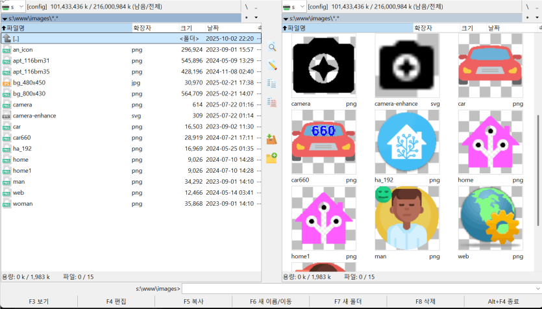The image size is (542, 309).
Task: Click the PNG file icon beside ha_192
Action: tap(6, 149)
